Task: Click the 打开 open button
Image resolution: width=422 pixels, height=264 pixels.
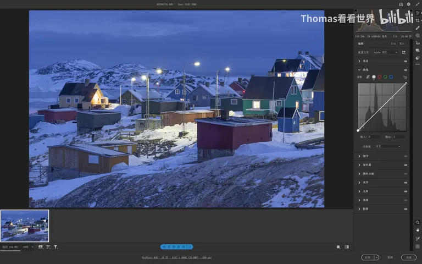Action: [x=368, y=257]
